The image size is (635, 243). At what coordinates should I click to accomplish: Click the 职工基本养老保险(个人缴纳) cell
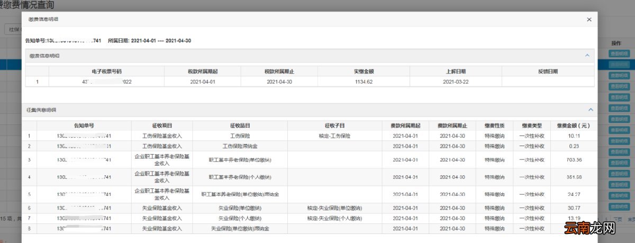click(240, 177)
